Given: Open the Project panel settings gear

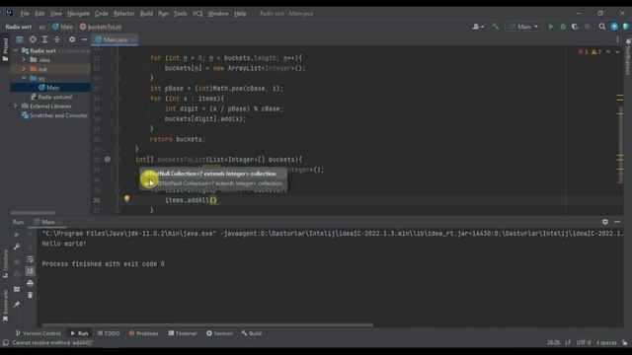Looking at the screenshot, I should pyautogui.click(x=72, y=39).
